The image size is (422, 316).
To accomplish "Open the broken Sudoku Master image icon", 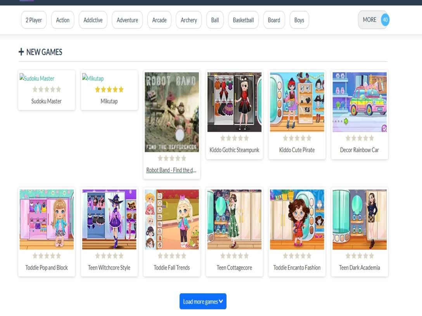I will coord(22,77).
